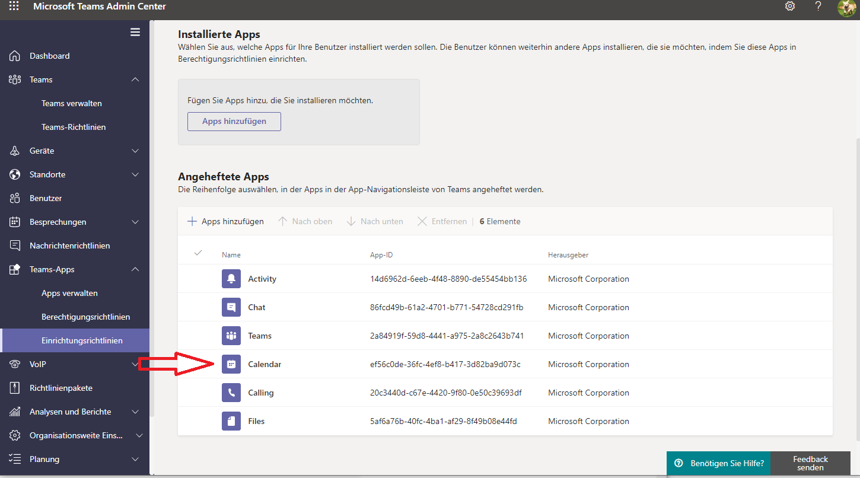Open the app launcher waffle icon
The width and height of the screenshot is (860, 478).
tap(14, 7)
